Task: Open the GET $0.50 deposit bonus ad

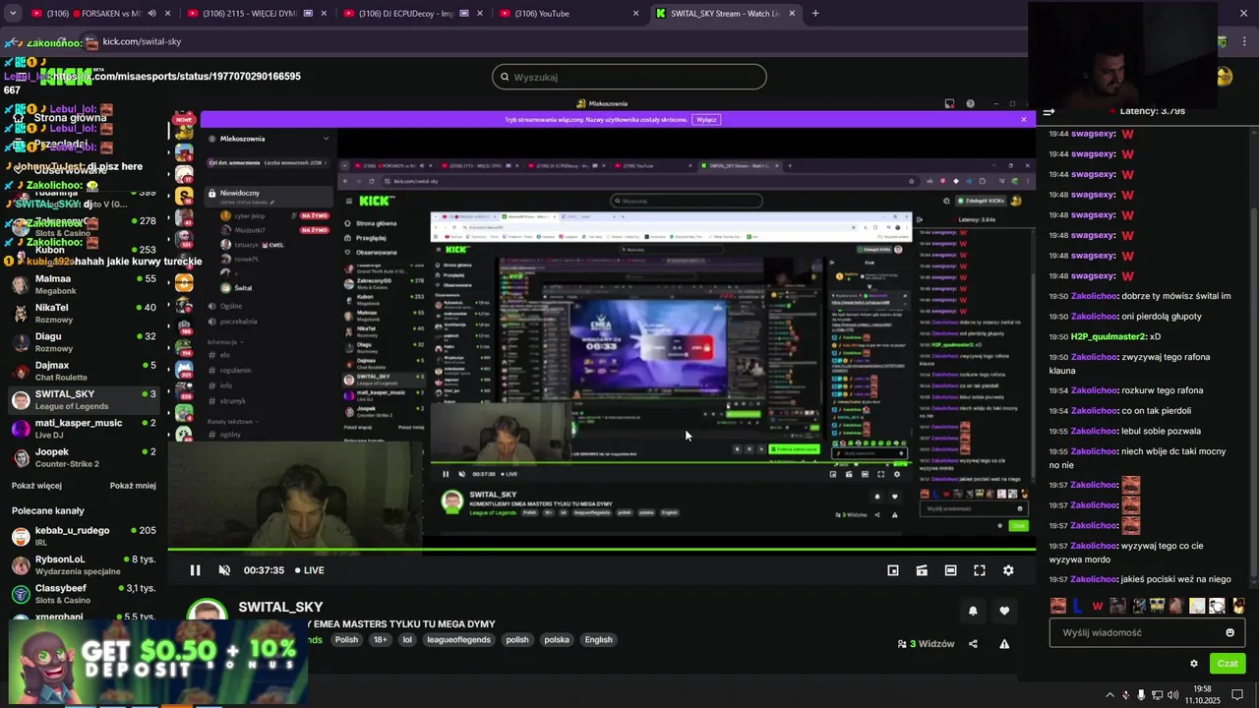Action: tap(157, 661)
